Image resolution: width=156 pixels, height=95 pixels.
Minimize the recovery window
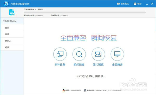pyautogui.click(x=147, y=4)
